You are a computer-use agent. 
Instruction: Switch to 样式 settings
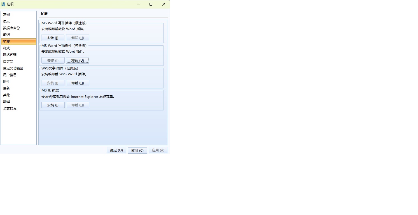(x=18, y=48)
